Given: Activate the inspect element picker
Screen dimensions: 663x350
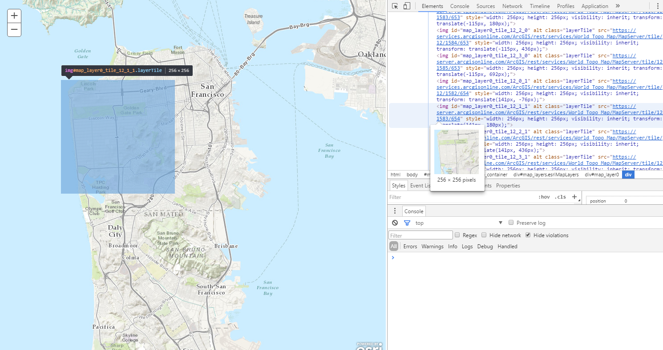Looking at the screenshot, I should click(x=395, y=6).
